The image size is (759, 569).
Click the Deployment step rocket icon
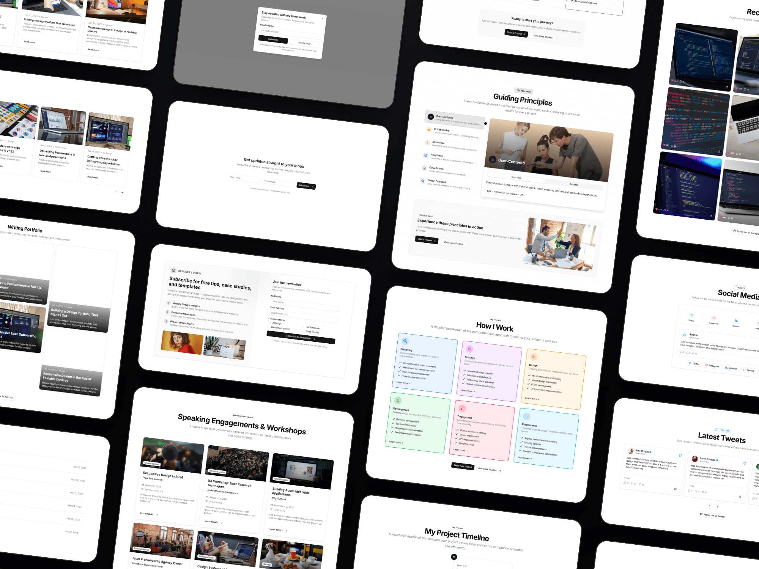tap(462, 408)
